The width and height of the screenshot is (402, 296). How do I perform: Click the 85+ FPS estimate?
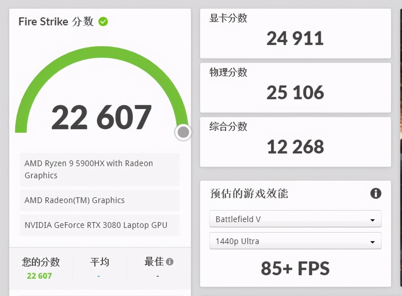pos(295,268)
